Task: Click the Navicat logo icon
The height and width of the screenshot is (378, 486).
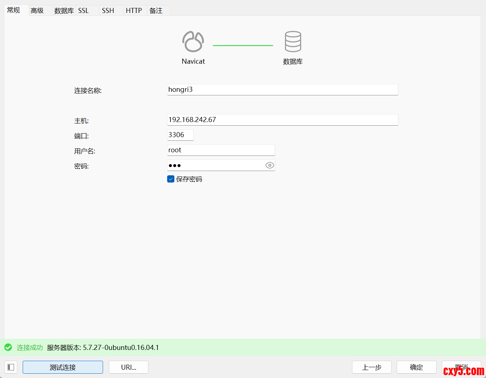Action: pyautogui.click(x=193, y=41)
